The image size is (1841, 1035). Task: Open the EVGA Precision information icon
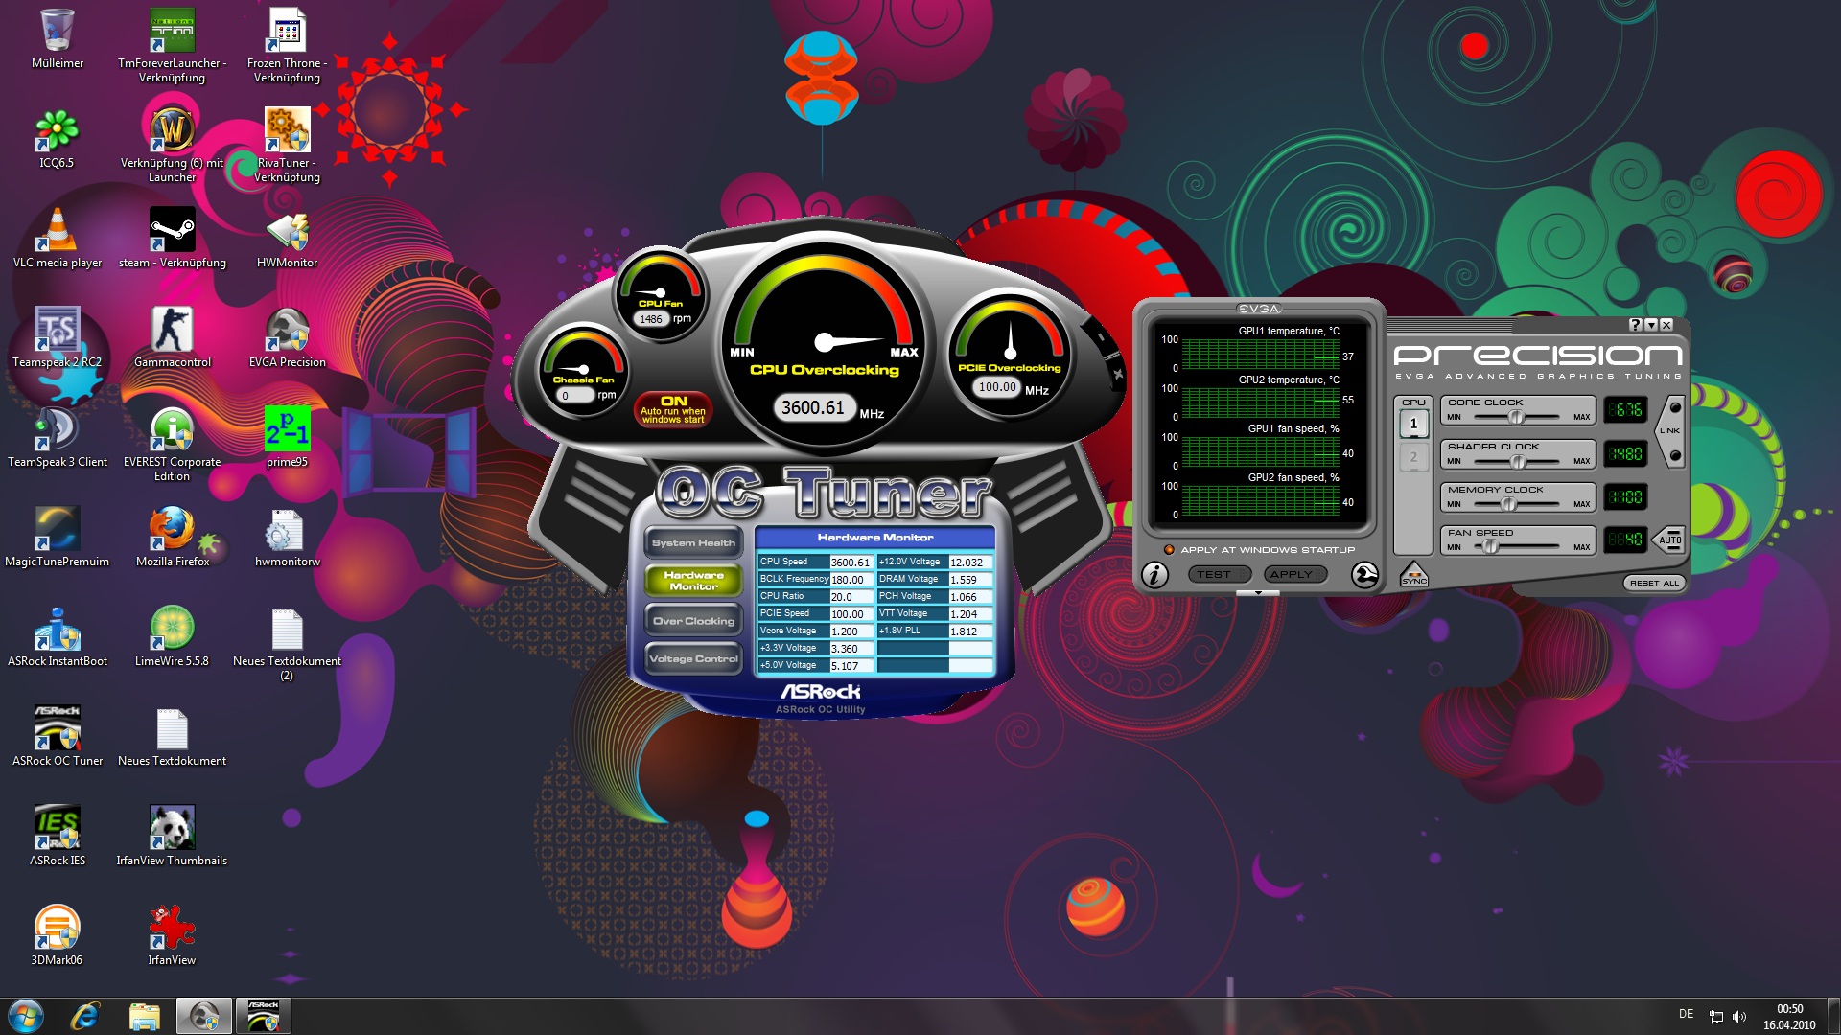pyautogui.click(x=1154, y=575)
